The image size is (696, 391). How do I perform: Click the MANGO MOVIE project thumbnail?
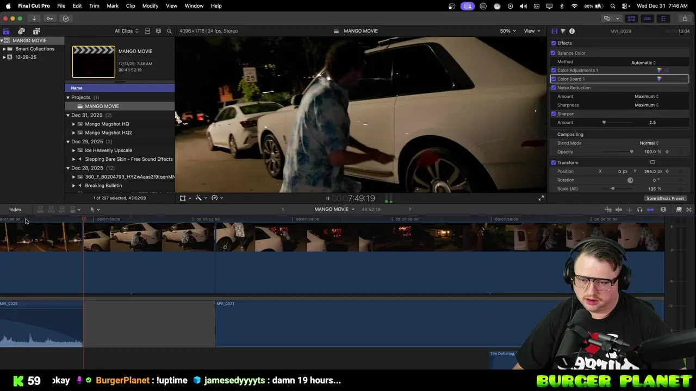(94, 62)
